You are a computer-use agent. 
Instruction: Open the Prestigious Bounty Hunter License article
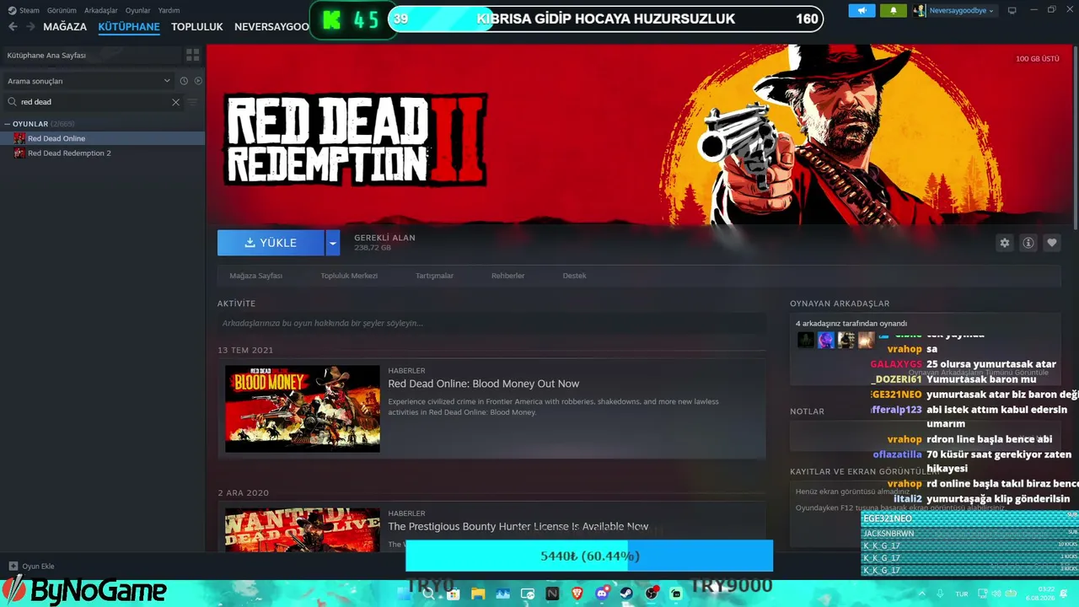[x=518, y=526]
